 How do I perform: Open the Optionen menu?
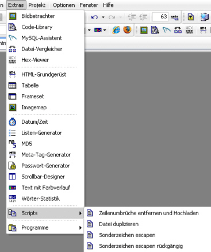tap(64, 5)
